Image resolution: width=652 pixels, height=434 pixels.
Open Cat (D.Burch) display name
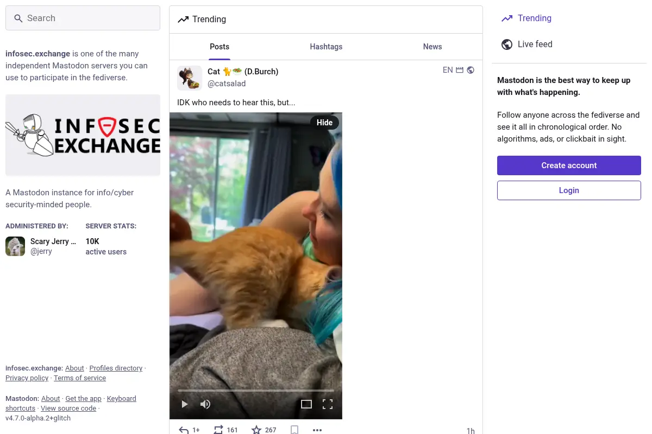[x=243, y=72]
